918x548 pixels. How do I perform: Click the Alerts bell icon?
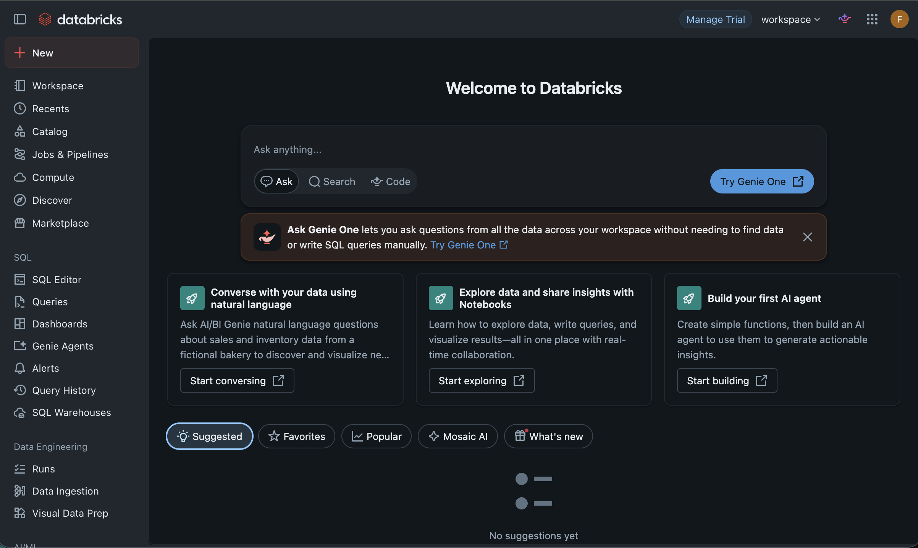coord(20,368)
